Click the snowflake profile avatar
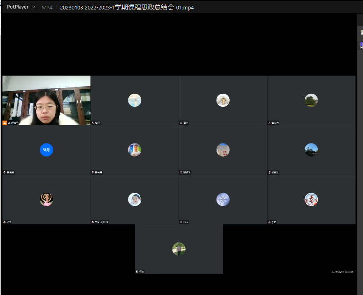 [x=223, y=200]
